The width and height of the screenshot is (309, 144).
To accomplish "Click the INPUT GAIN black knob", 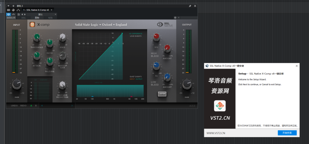I will coord(17,84).
